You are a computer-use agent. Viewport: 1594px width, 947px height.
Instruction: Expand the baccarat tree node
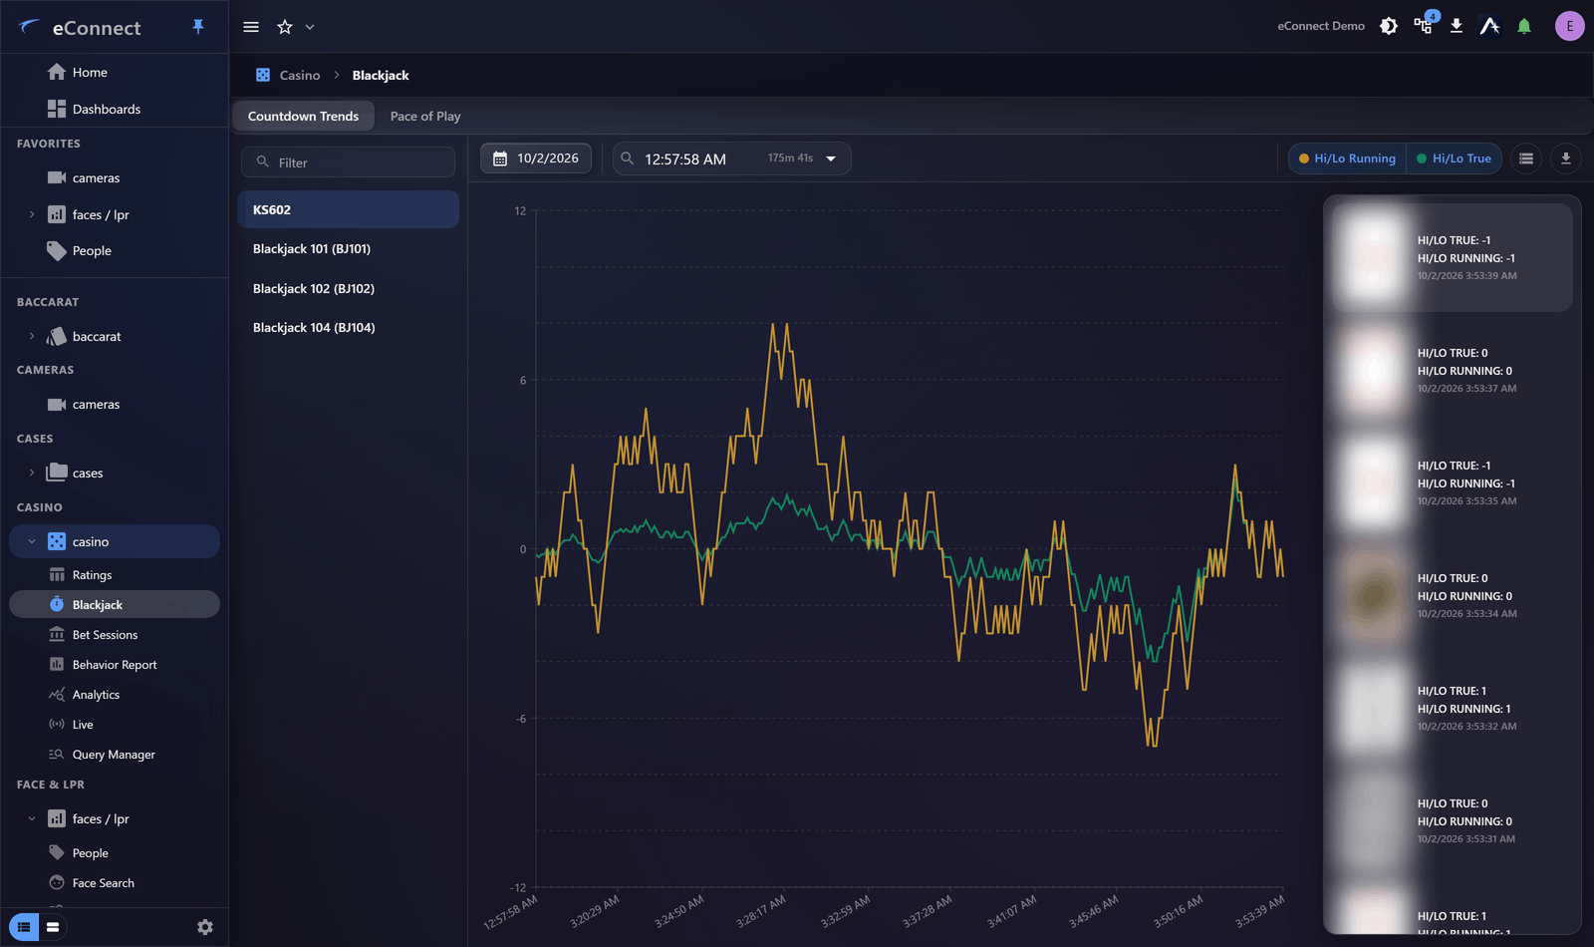pos(32,336)
